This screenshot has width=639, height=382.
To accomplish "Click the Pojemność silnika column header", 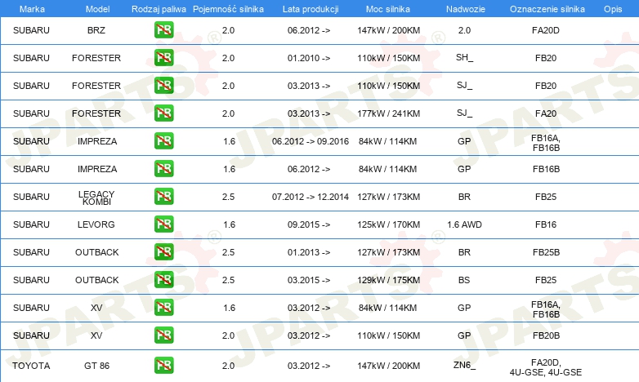I will tap(228, 9).
